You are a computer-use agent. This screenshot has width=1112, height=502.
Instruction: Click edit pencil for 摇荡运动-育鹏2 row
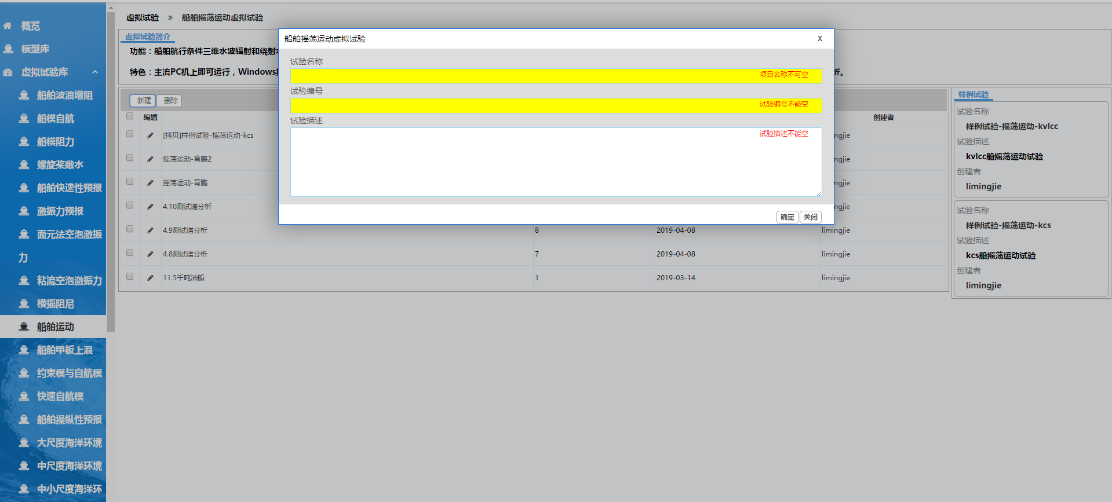coord(150,159)
